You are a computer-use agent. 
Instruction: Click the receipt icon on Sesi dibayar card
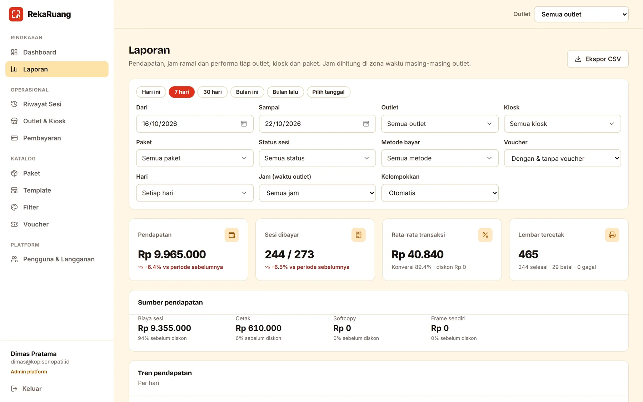[359, 235]
